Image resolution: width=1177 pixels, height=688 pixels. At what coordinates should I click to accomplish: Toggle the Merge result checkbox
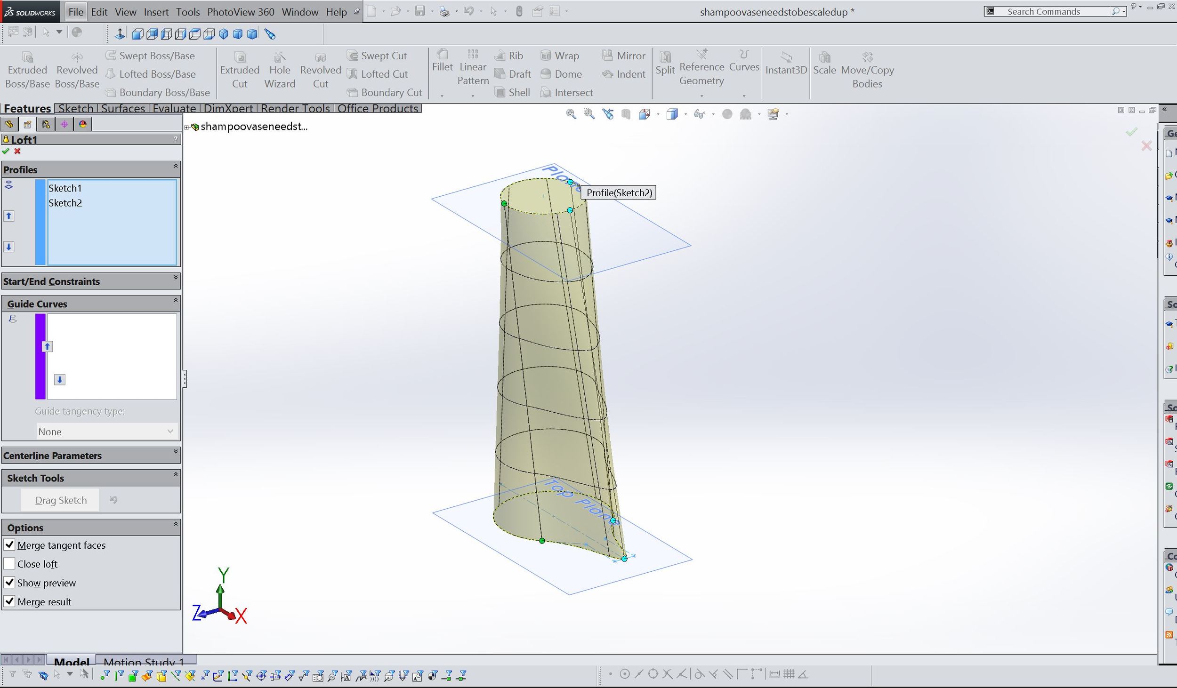[x=9, y=601]
